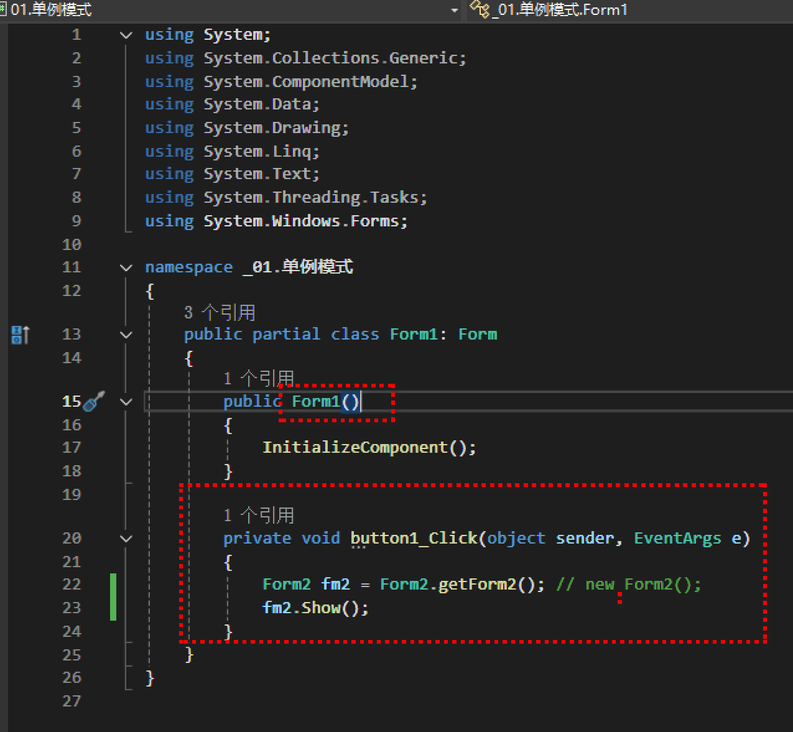Click the inheritance margin icon beside line 13
The width and height of the screenshot is (793, 732).
click(20, 335)
